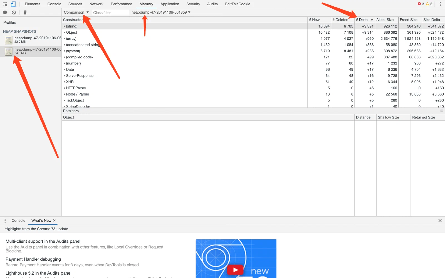The height and width of the screenshot is (278, 445).
Task: Open the base snapshot heapdump dropdown
Action: point(161,12)
